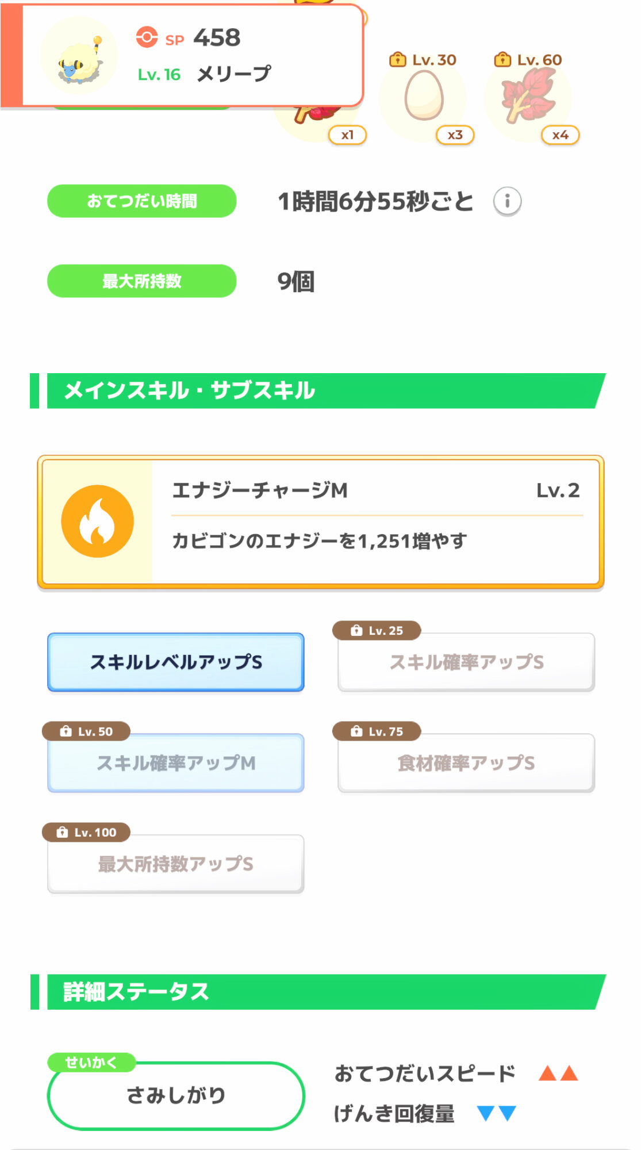Image resolution: width=641 pixels, height=1150 pixels.
Task: Tap the おてつだい時間 green label
Action: coord(141,201)
